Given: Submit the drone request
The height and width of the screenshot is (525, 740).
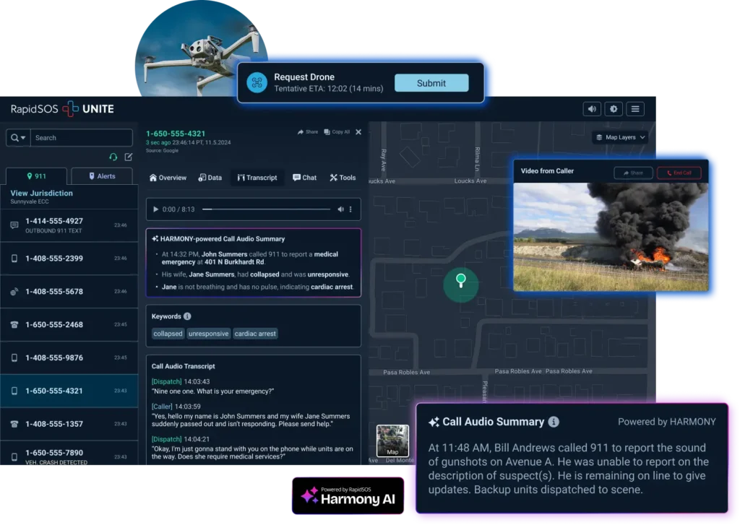Looking at the screenshot, I should coord(431,83).
